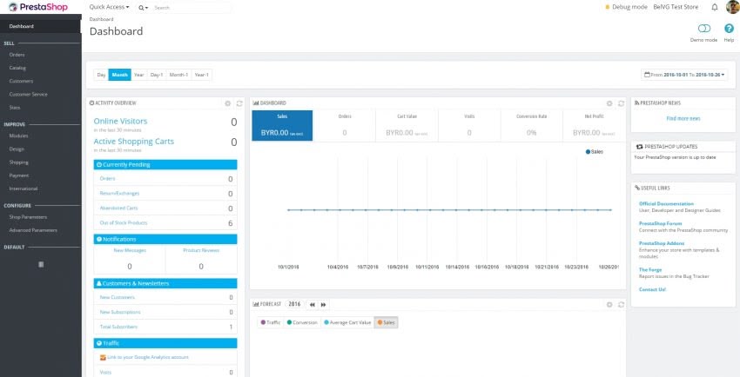The width and height of the screenshot is (740, 377).
Task: Click Find more news link
Action: [683, 119]
